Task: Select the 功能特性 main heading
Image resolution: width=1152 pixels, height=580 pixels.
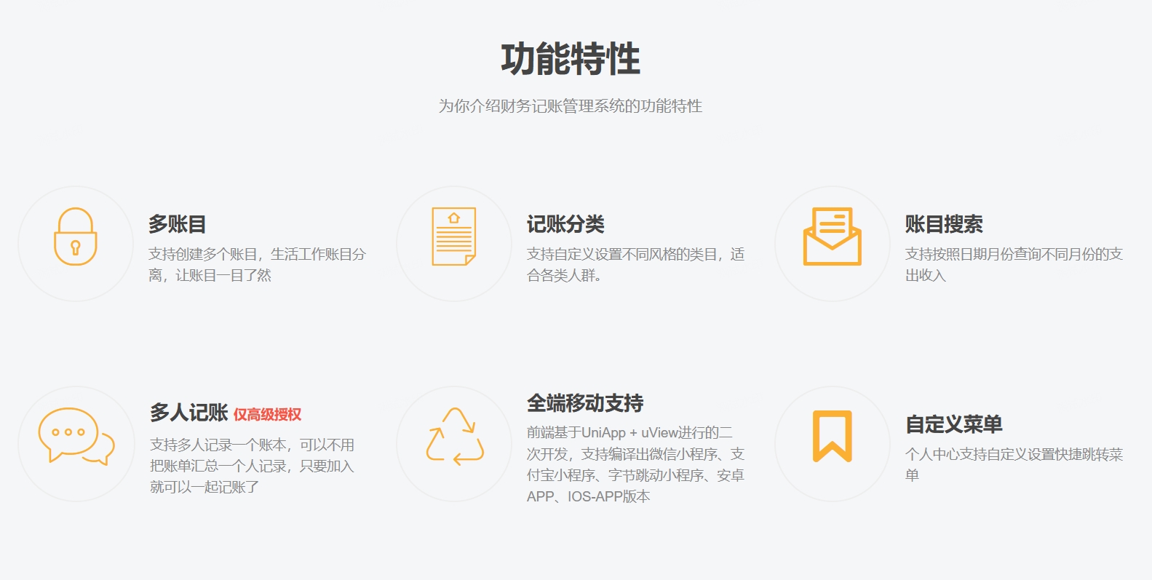Action: point(571,59)
